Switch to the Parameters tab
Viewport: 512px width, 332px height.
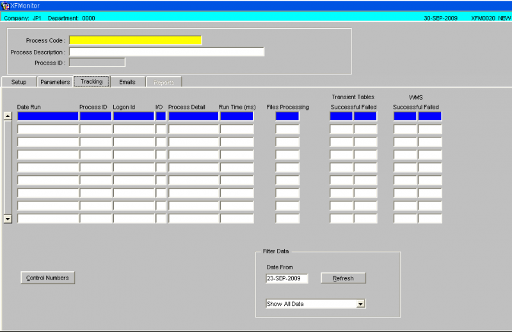point(55,82)
